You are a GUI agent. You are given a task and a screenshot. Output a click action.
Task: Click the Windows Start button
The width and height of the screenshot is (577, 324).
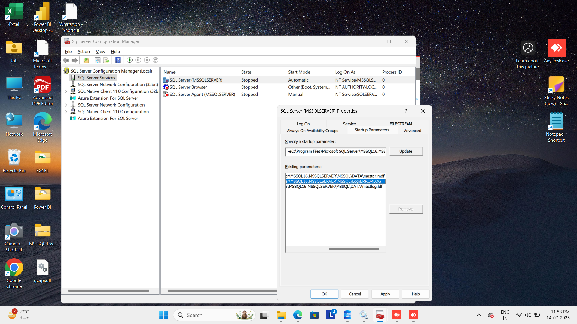163,315
